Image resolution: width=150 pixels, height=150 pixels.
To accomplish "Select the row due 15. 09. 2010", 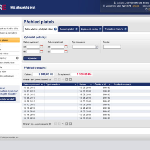I will click(86, 101).
